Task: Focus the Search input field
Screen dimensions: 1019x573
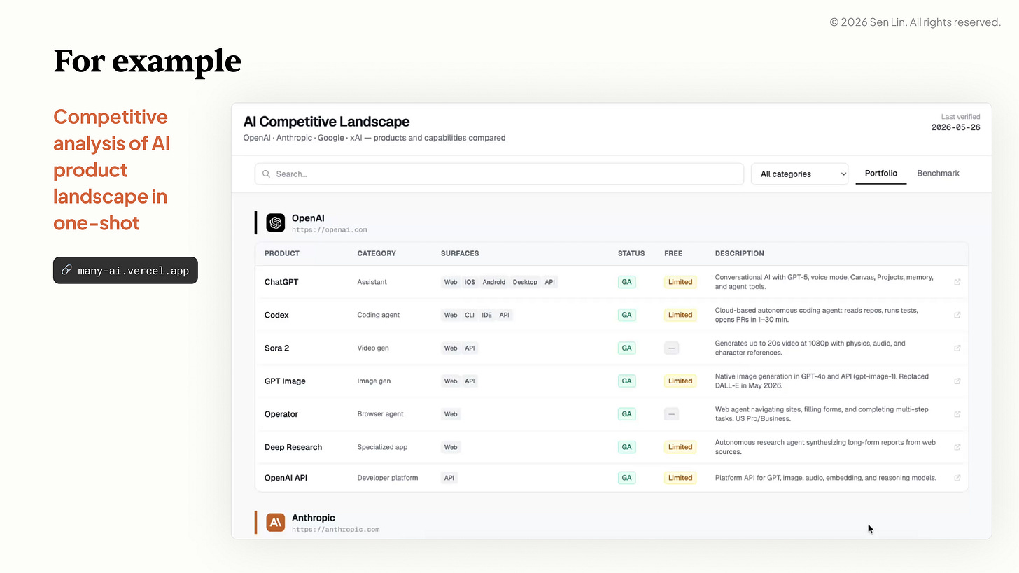Action: (x=499, y=174)
